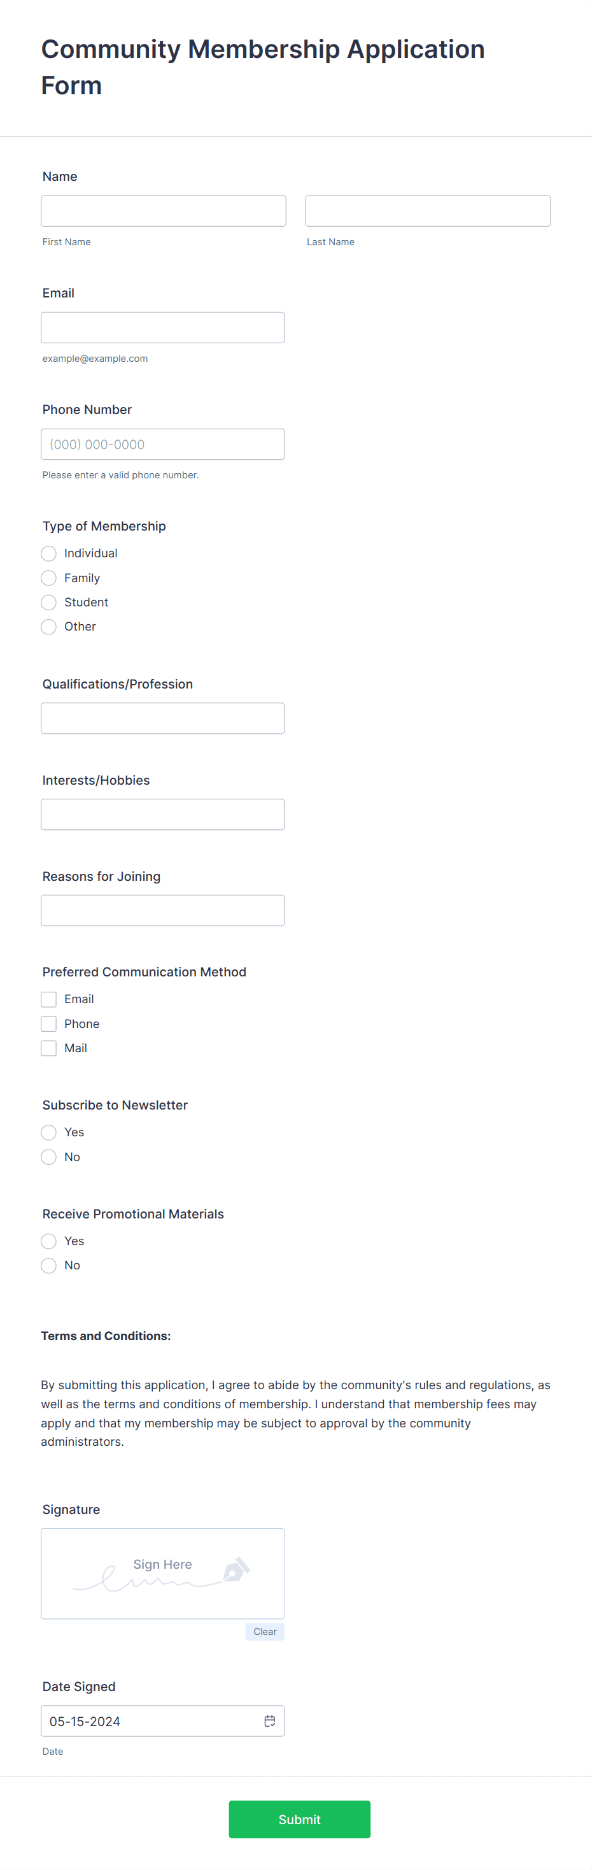Click the Reasons for Joining field
Screen dimensions: 592x1870
pyautogui.click(x=162, y=910)
